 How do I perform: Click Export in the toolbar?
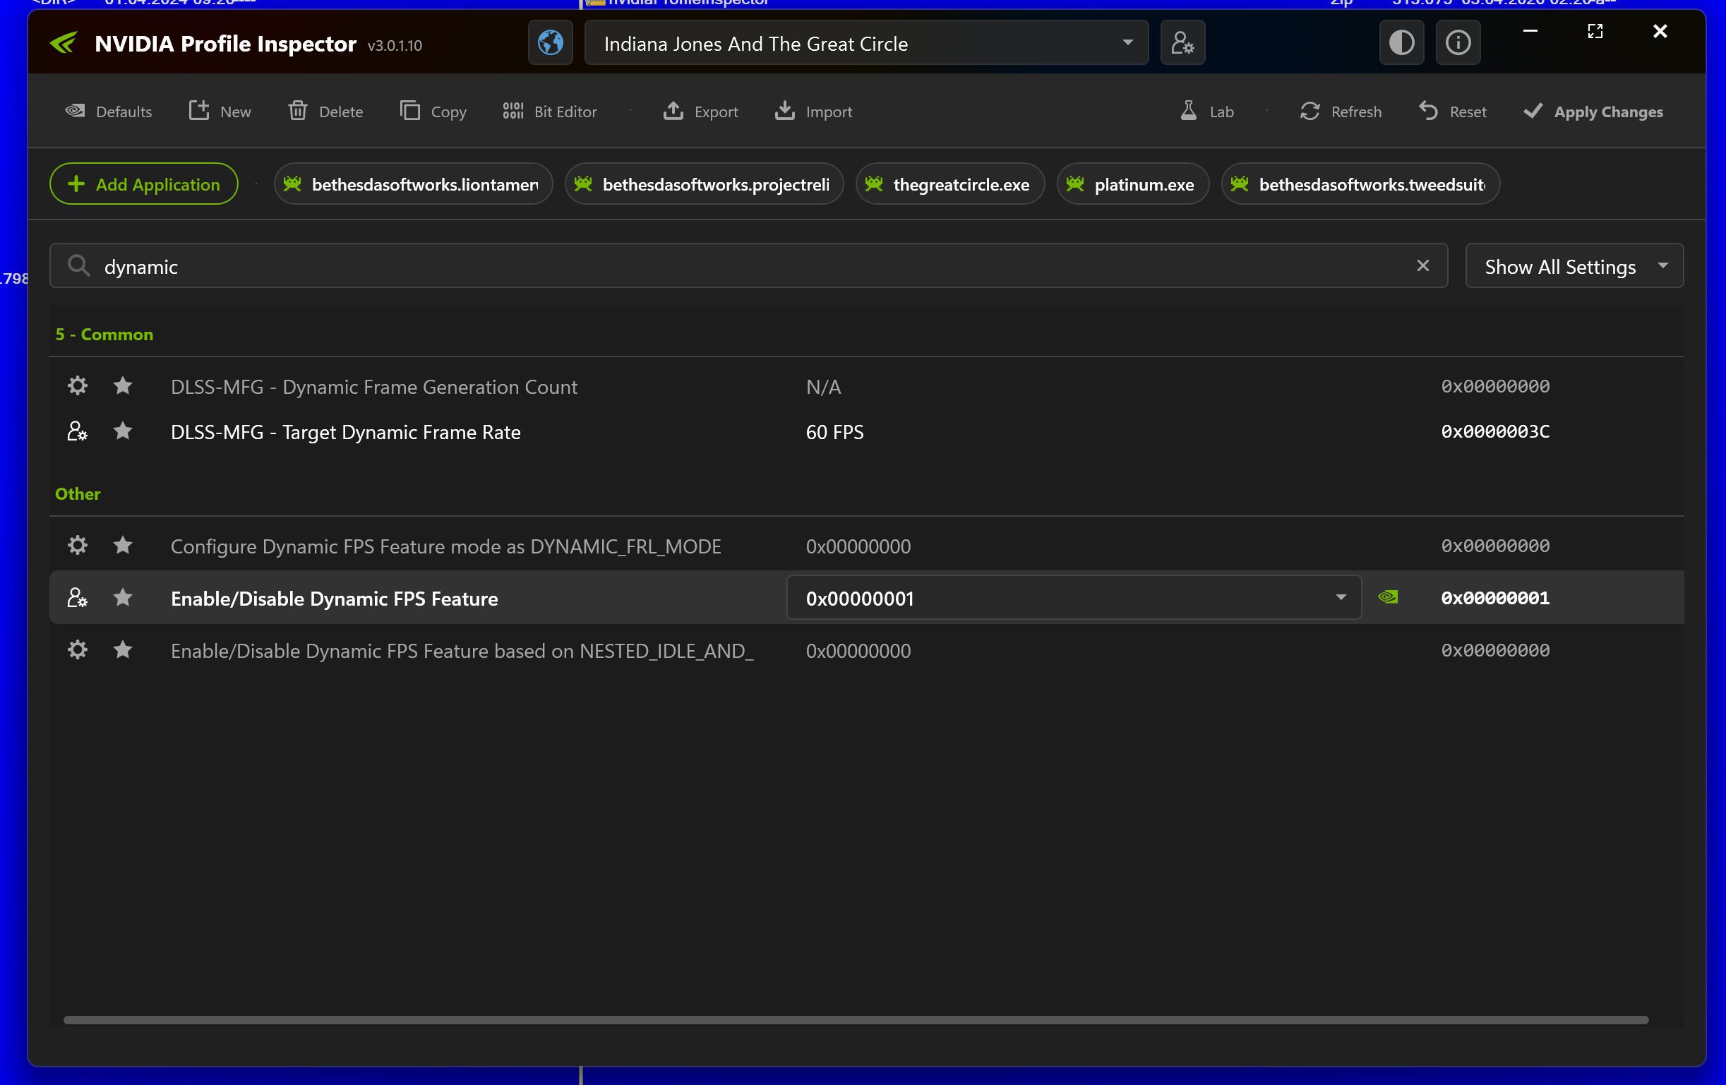point(700,111)
